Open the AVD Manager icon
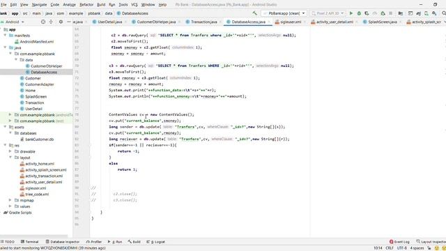This screenshot has height=251, width=446. coord(426,13)
